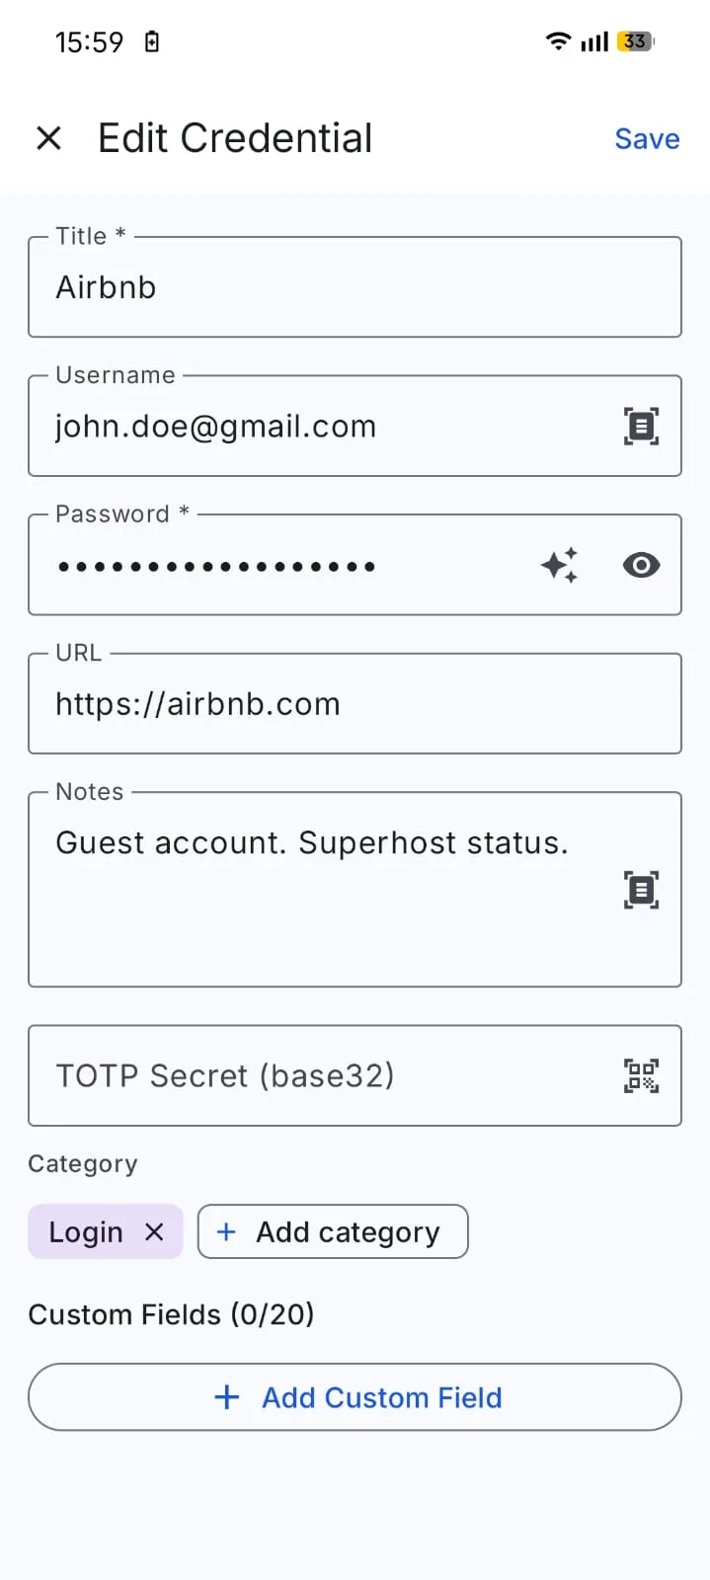Close the Edit Credential screen with X
The height and width of the screenshot is (1580, 710).
tap(48, 138)
